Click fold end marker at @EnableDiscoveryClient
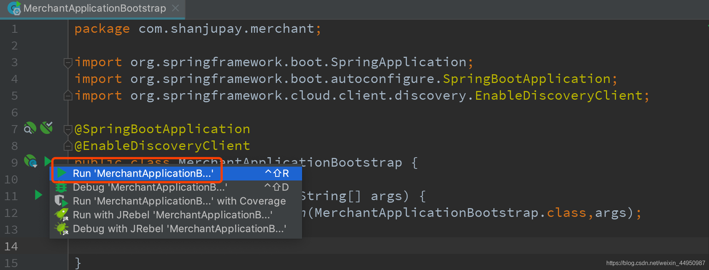 (68, 146)
